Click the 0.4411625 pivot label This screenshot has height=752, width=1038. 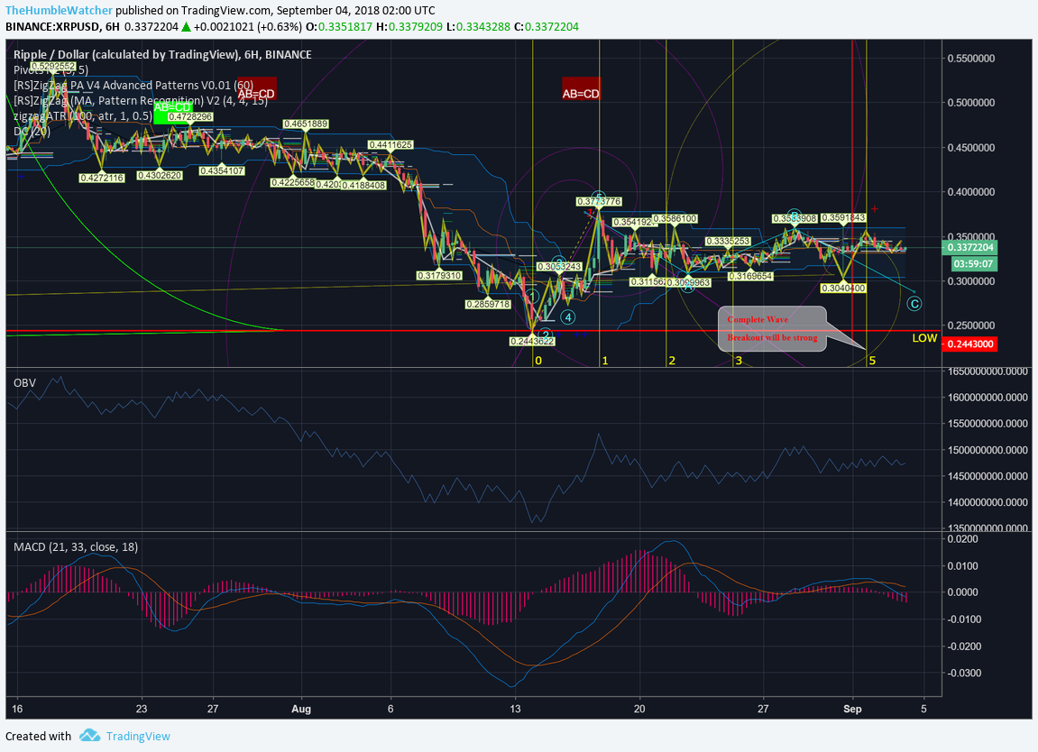tap(390, 144)
